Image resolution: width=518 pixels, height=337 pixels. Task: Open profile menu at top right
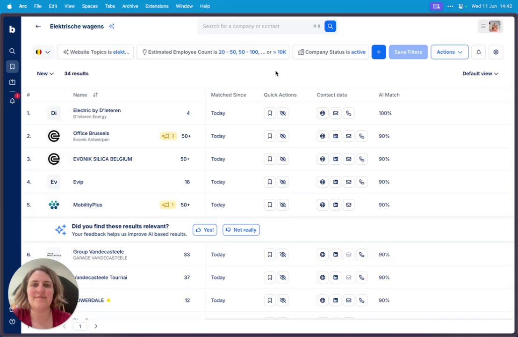pyautogui.click(x=490, y=26)
